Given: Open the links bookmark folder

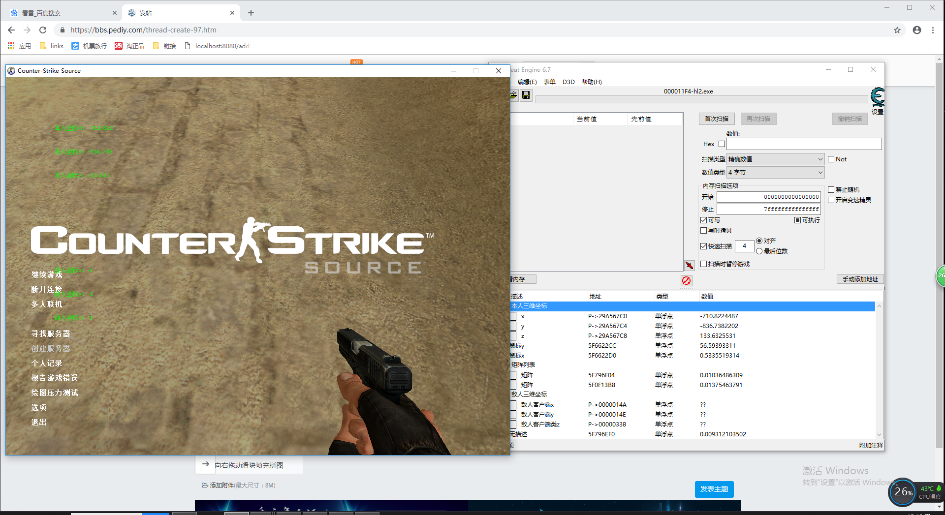Looking at the screenshot, I should click(x=52, y=46).
